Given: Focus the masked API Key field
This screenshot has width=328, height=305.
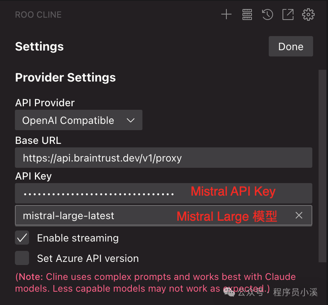Looking at the screenshot, I should coord(164,193).
